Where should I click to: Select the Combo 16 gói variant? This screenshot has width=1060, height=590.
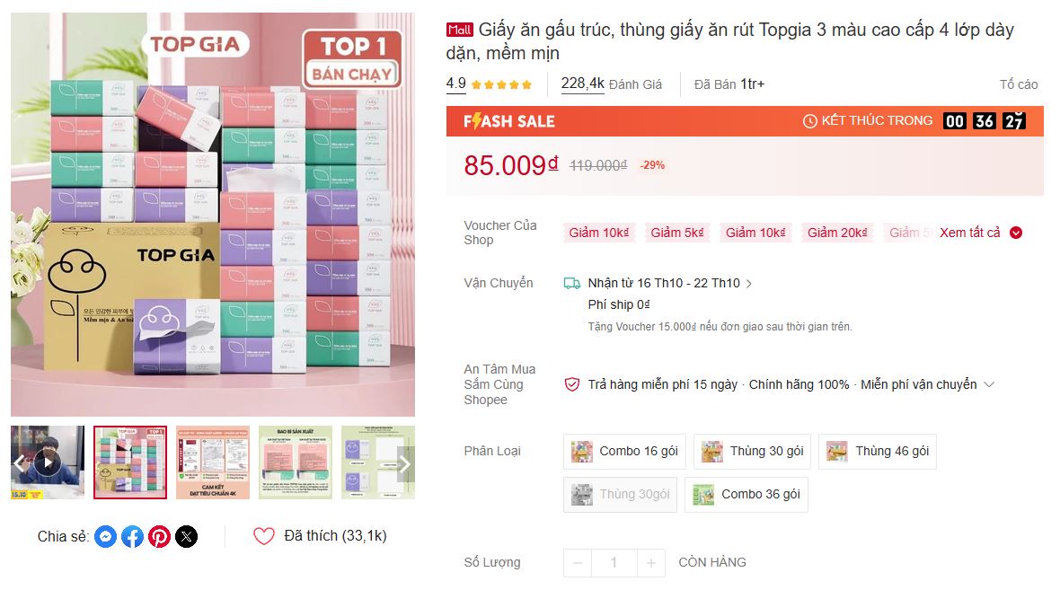[x=624, y=451]
